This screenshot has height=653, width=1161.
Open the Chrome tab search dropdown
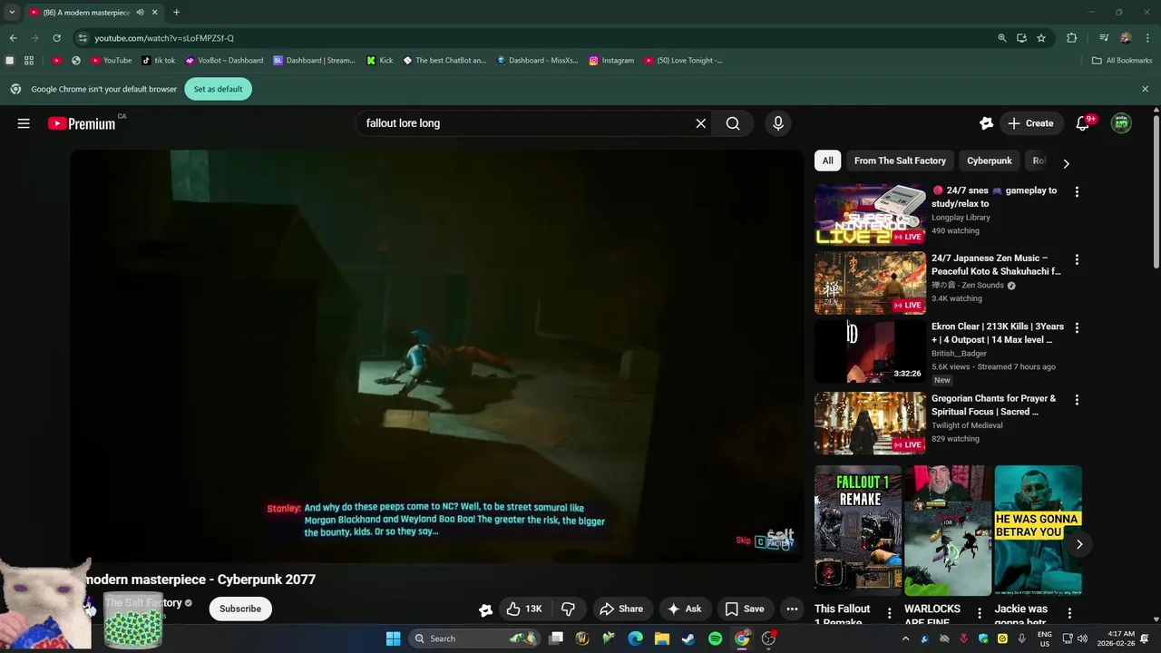click(12, 13)
